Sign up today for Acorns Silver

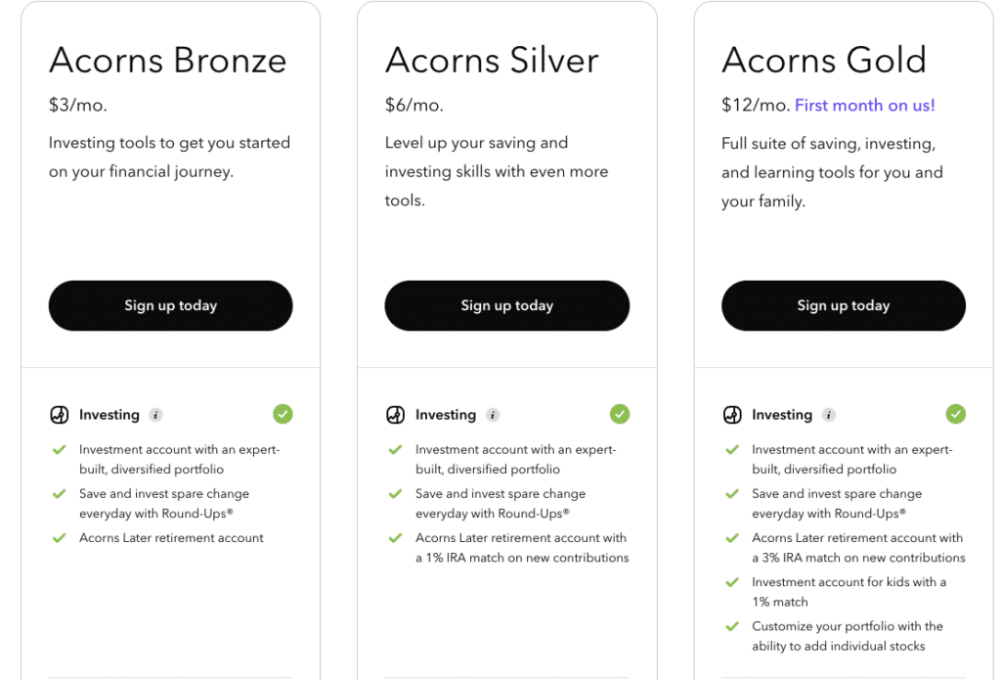[506, 305]
